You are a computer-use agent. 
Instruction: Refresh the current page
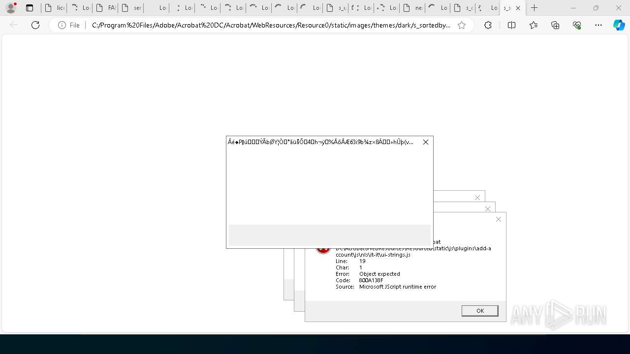(35, 25)
